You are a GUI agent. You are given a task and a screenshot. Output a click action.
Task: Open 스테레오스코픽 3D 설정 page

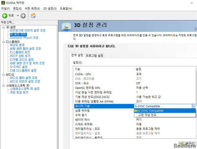pos(25,89)
